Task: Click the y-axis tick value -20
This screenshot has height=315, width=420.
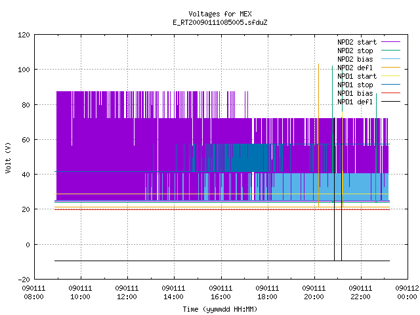Action: [24, 280]
